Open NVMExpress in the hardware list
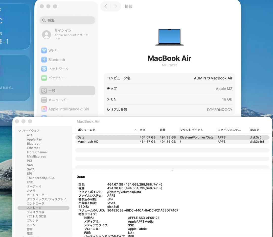 tap(37, 156)
